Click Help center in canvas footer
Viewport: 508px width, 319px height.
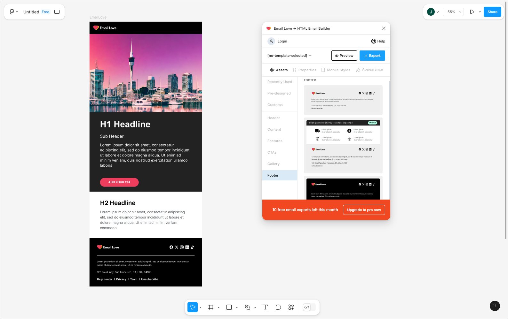105,279
